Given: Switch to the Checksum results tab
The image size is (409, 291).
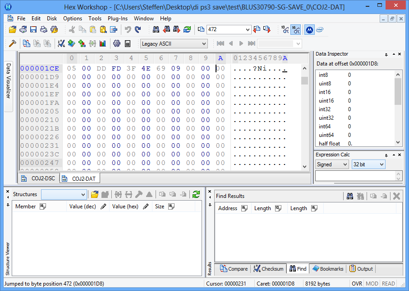Looking at the screenshot, I should (268, 269).
